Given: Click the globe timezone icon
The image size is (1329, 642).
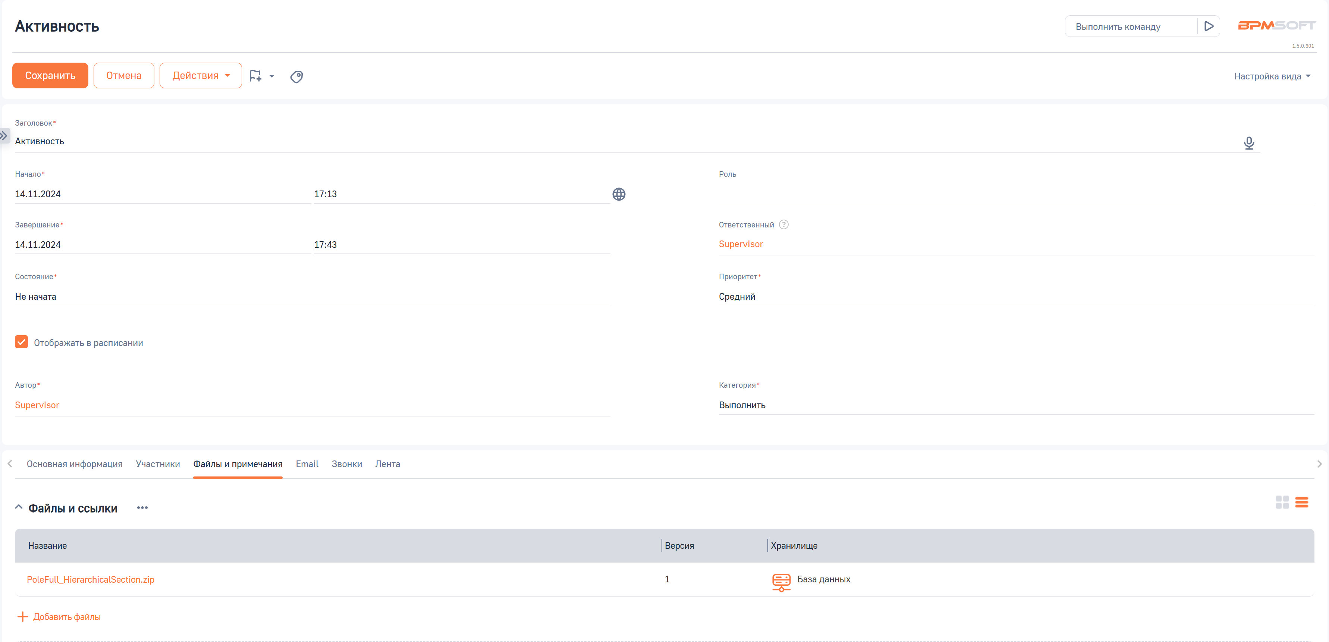Looking at the screenshot, I should (619, 194).
